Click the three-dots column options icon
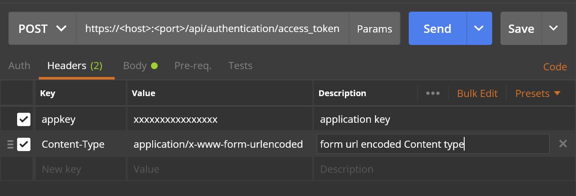Image resolution: width=576 pixels, height=196 pixels. (433, 93)
